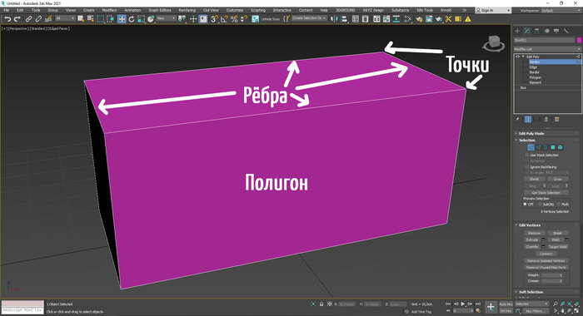The image size is (583, 316).
Task: Open the Create Selection Set dropdown
Action: [309, 18]
